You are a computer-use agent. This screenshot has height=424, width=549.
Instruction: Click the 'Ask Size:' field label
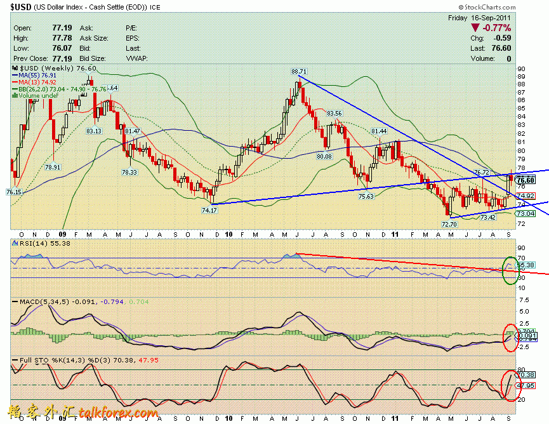(x=94, y=38)
